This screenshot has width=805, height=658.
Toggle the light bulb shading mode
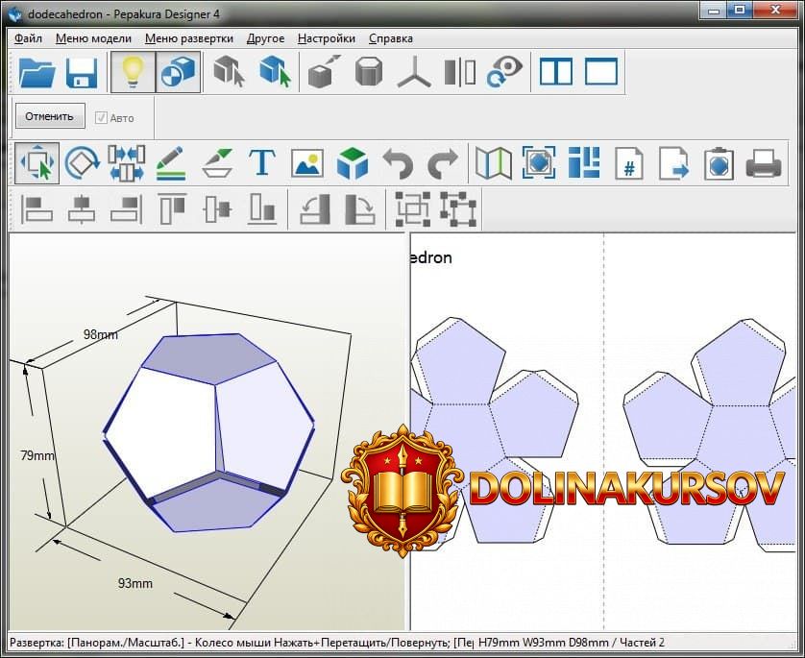tap(134, 72)
